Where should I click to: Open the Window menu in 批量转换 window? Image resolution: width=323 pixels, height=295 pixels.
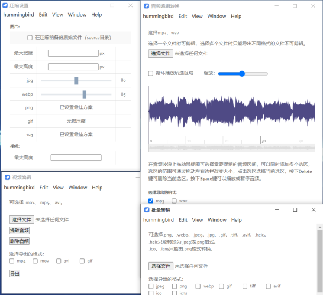[217, 220]
